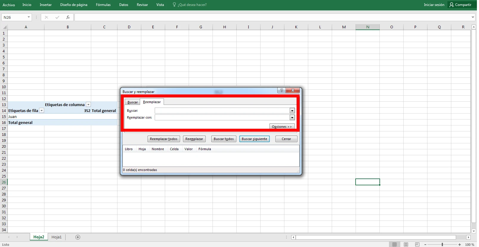Image resolution: width=479 pixels, height=247 pixels.
Task: Click the Reemplazar todos button
Action: pyautogui.click(x=164, y=139)
